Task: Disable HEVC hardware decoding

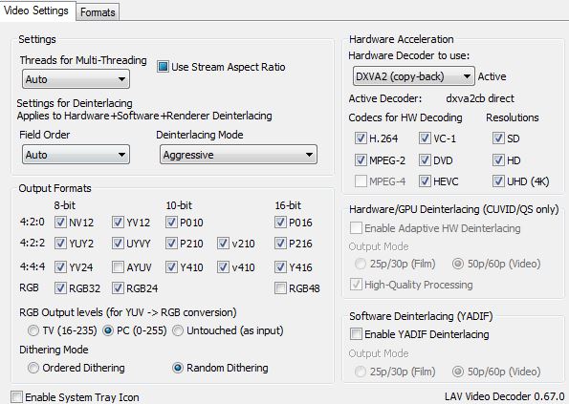Action: (x=425, y=181)
